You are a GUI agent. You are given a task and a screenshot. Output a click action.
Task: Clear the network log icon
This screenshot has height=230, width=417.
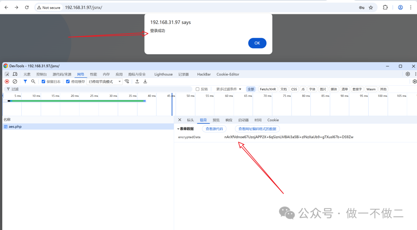[x=15, y=82]
